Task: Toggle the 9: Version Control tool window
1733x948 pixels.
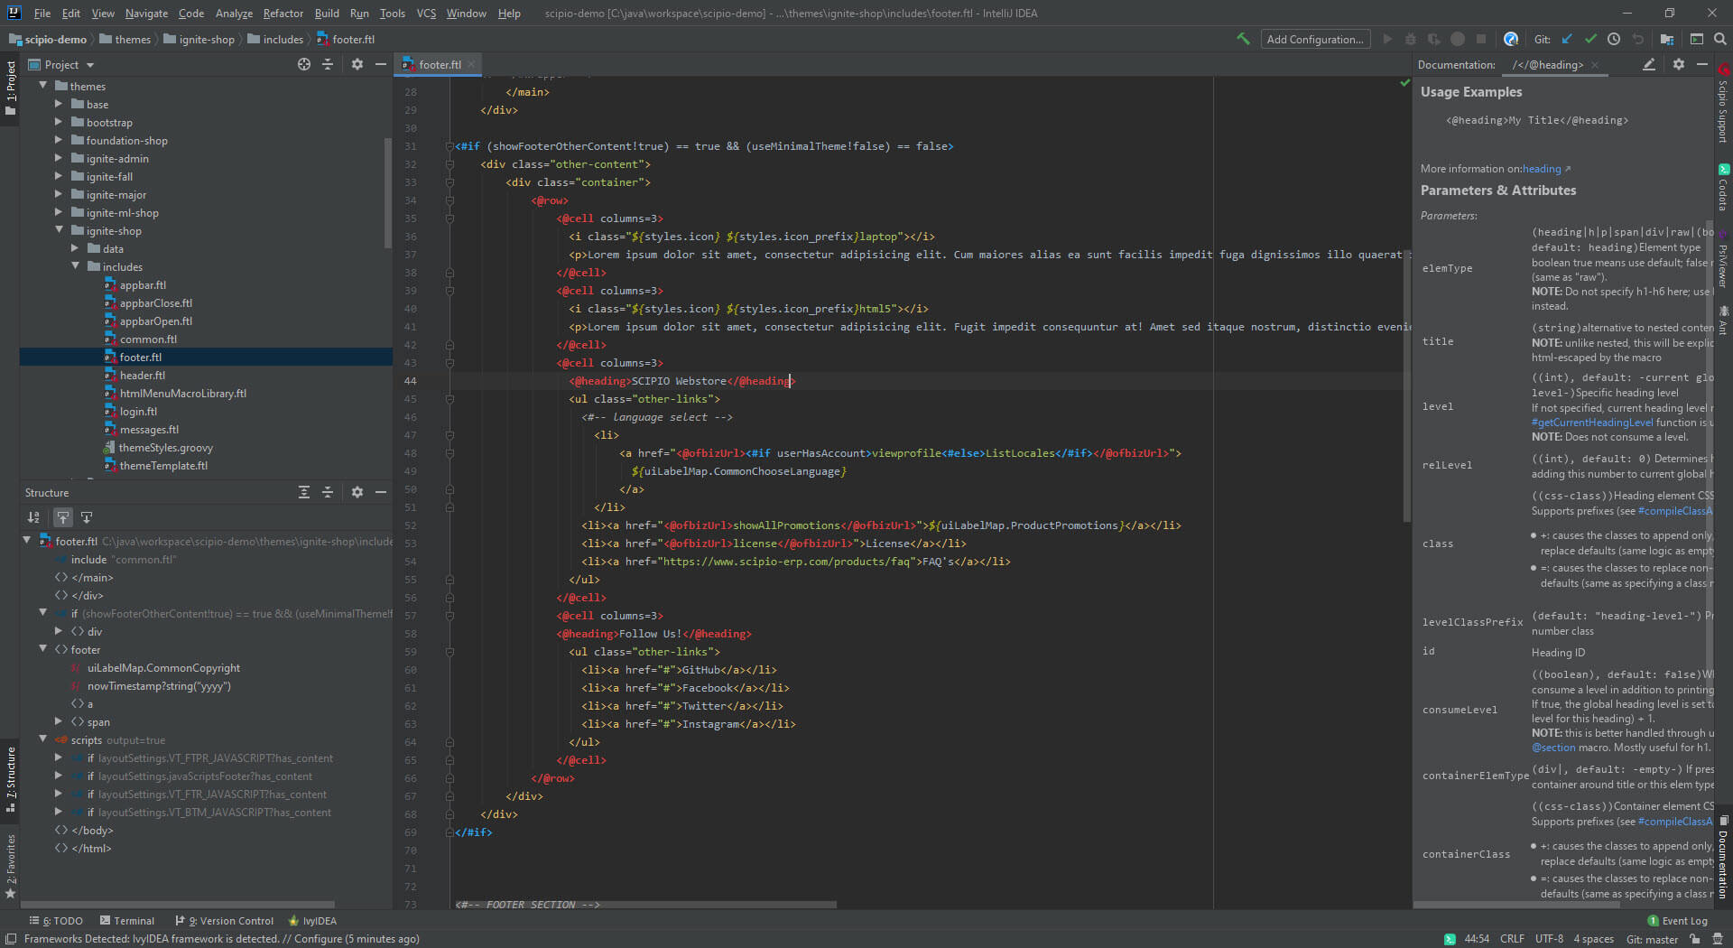Action: [224, 921]
